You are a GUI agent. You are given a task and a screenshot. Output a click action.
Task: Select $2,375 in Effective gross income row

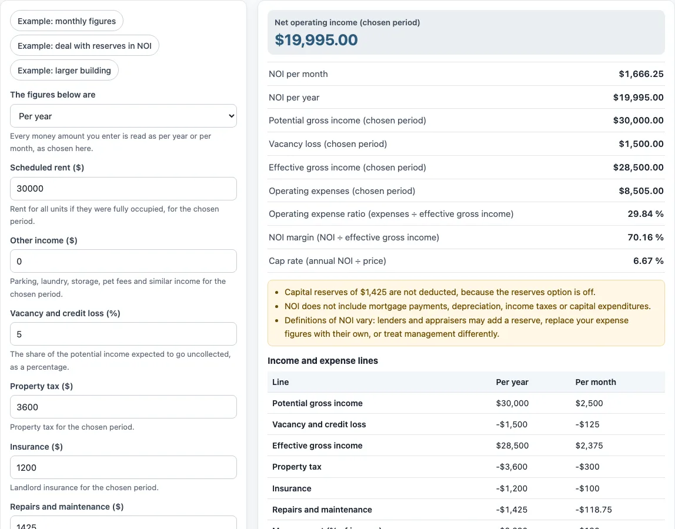[589, 446]
